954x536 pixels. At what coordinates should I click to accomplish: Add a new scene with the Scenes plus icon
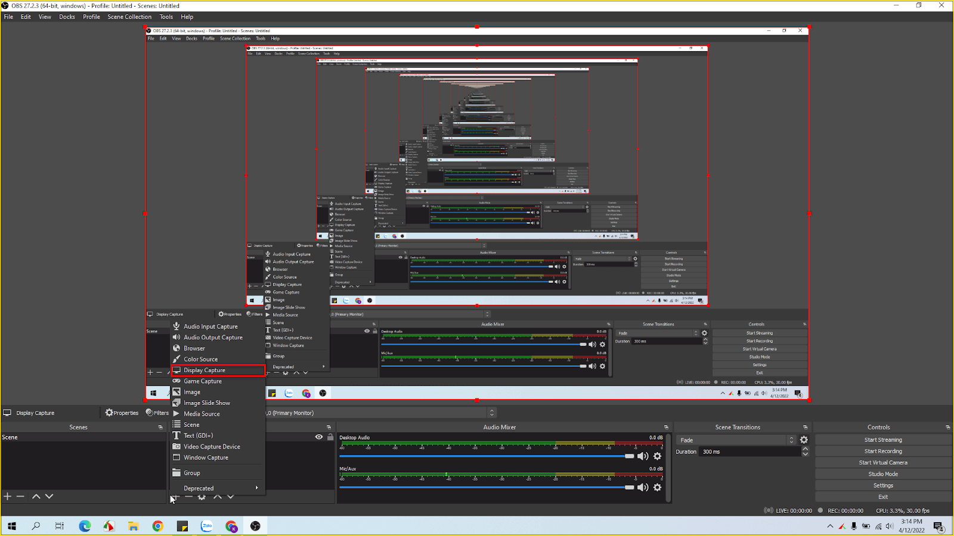(7, 496)
